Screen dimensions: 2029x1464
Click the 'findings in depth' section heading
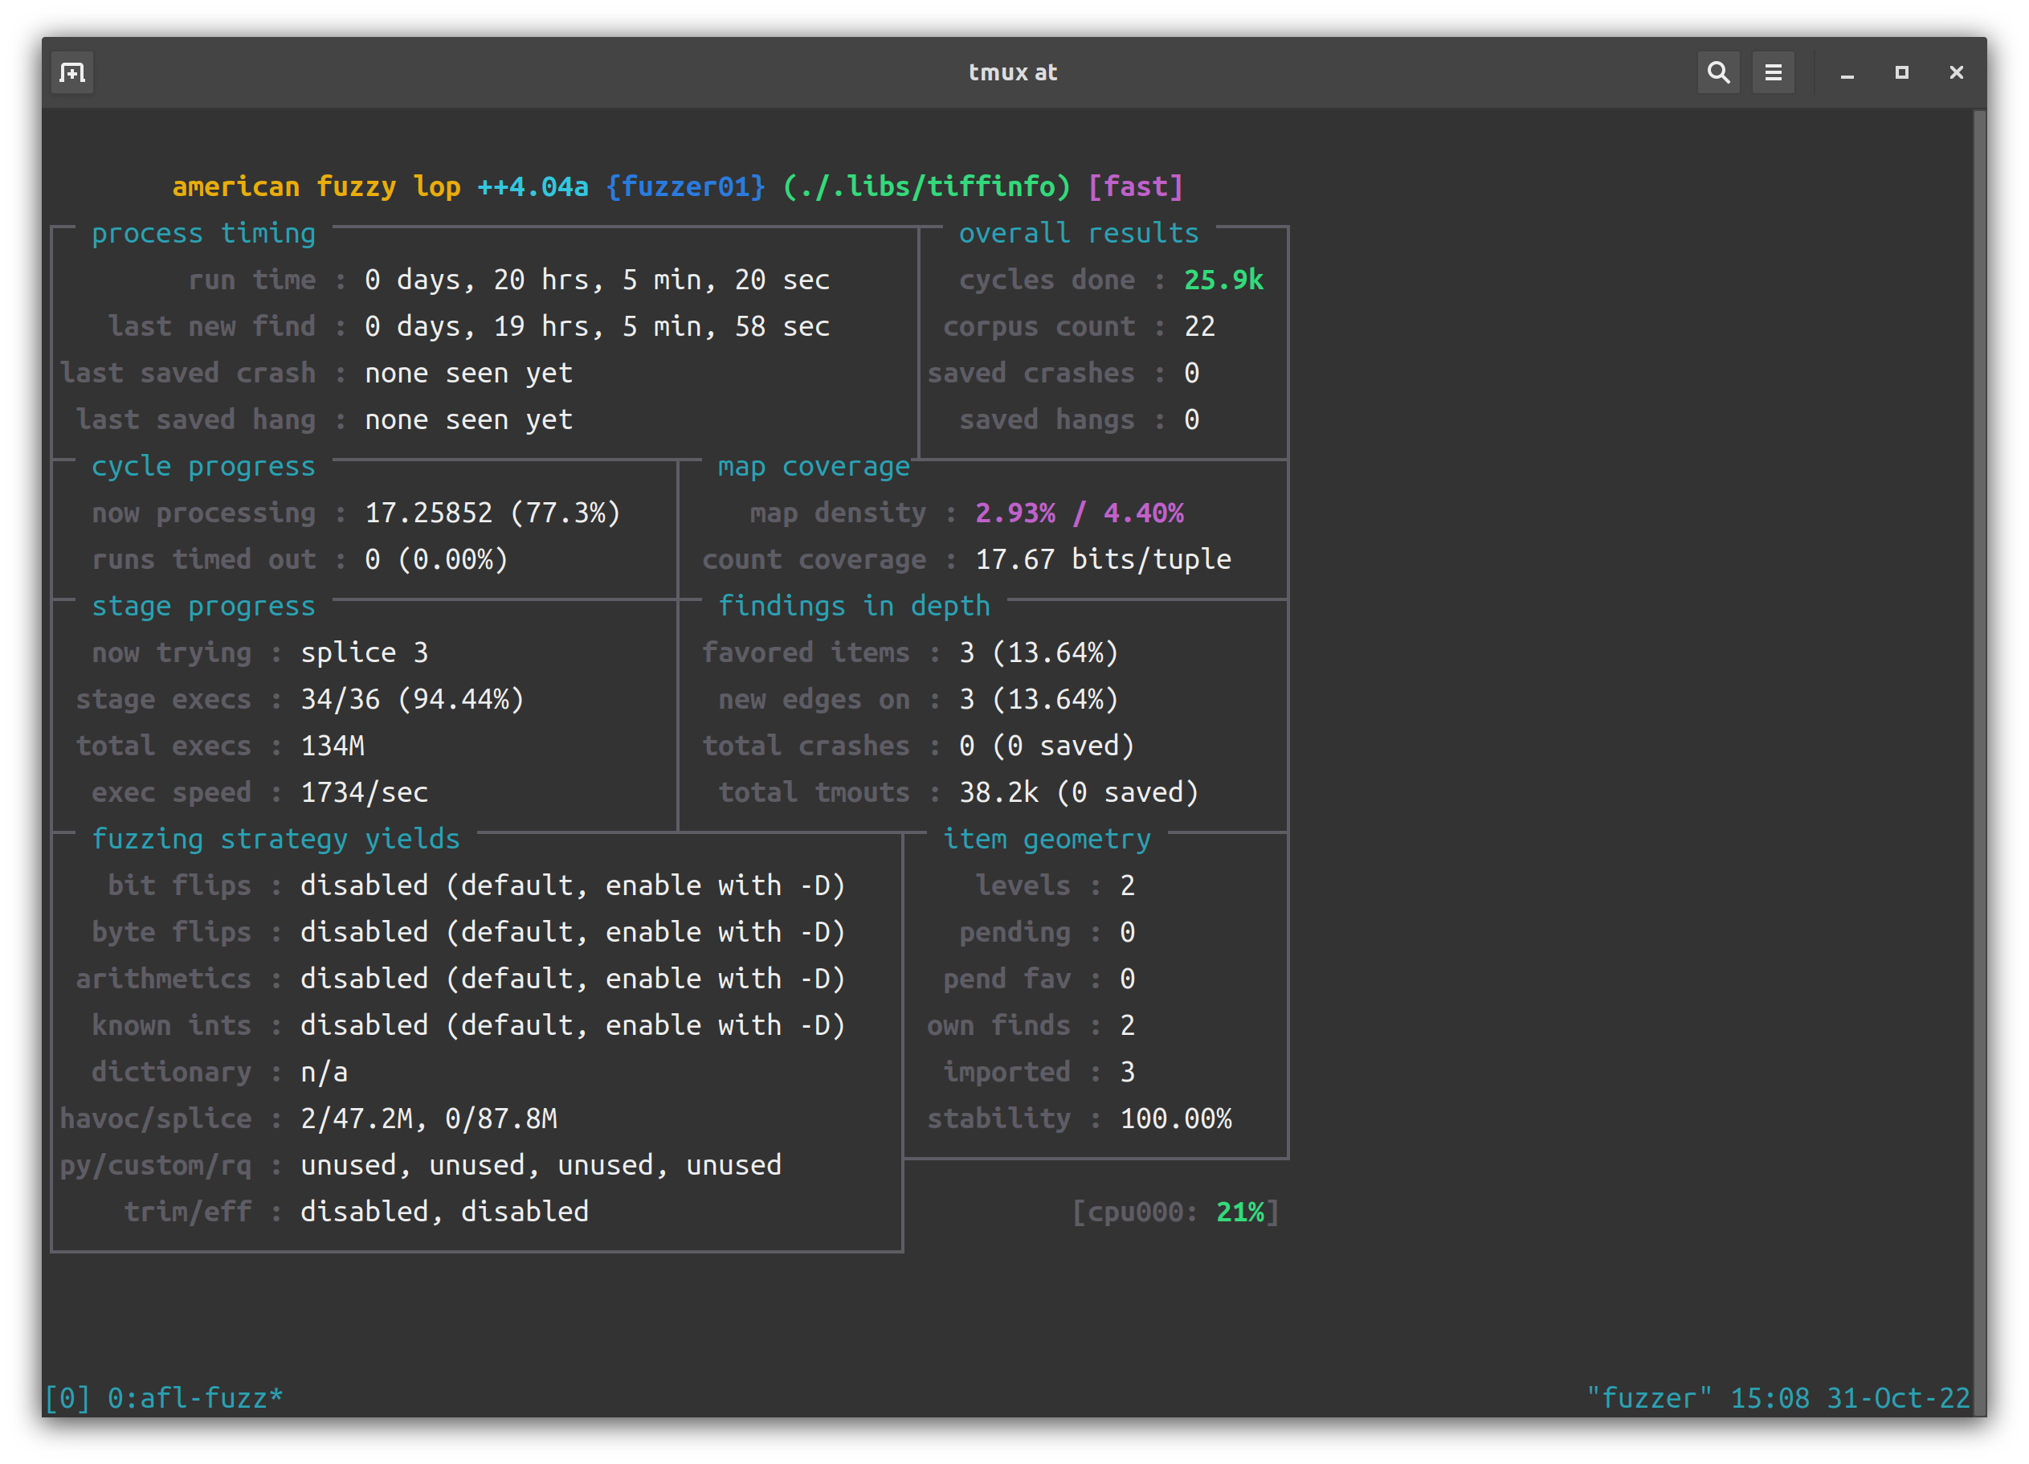[x=854, y=606]
